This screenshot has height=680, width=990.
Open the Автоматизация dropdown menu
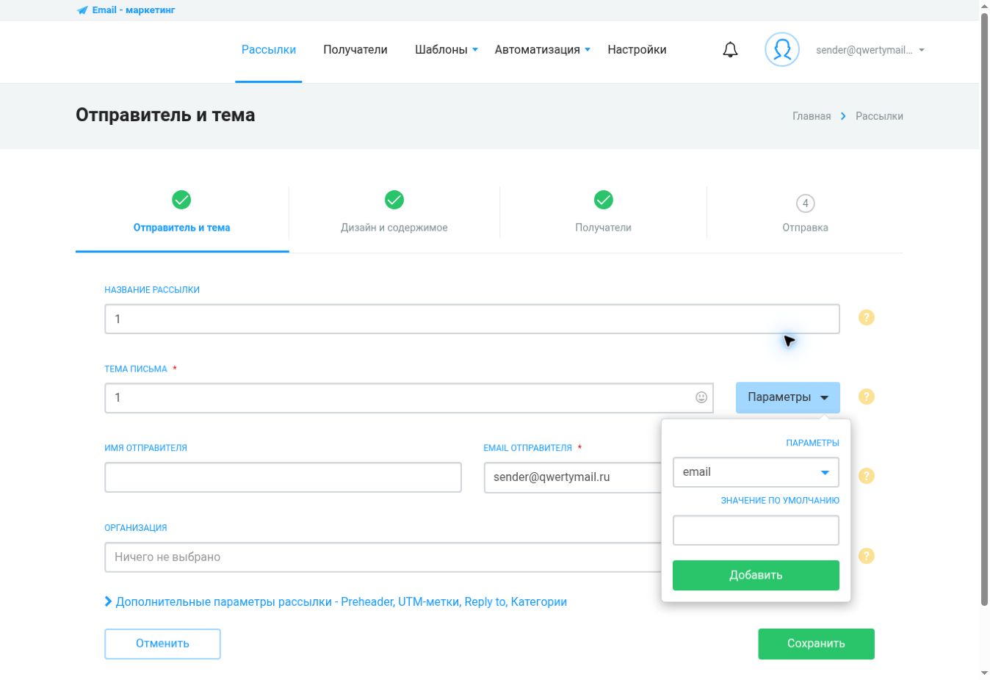543,50
